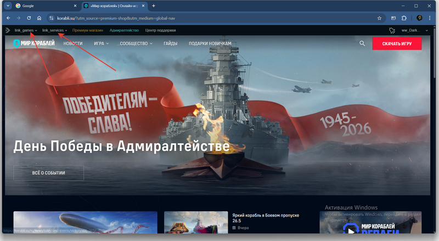Expand the link_games dropdown
This screenshot has width=439, height=241.
click(26, 30)
